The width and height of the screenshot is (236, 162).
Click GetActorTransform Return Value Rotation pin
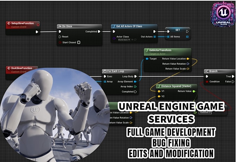point(188,64)
